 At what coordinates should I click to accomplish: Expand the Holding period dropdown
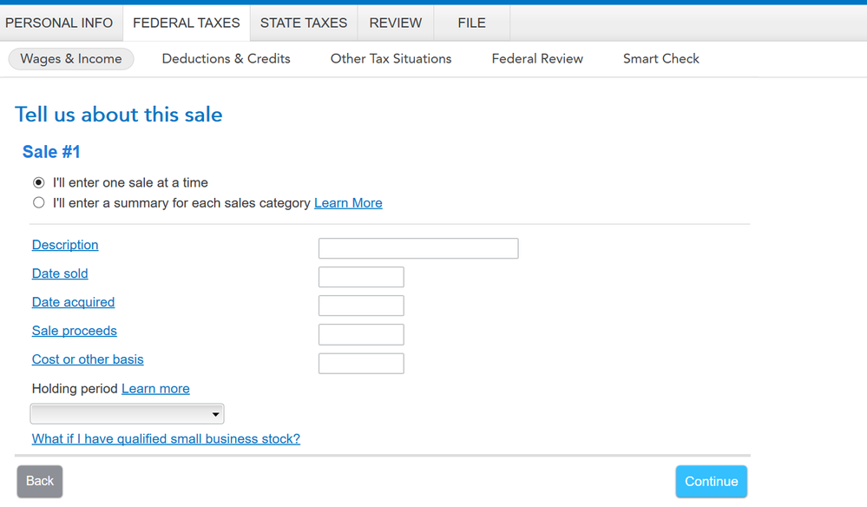tap(128, 413)
